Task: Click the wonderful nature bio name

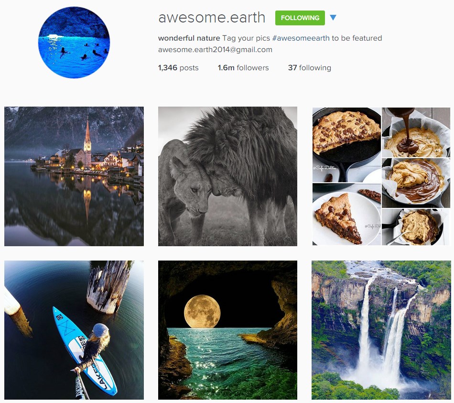Action: point(189,38)
